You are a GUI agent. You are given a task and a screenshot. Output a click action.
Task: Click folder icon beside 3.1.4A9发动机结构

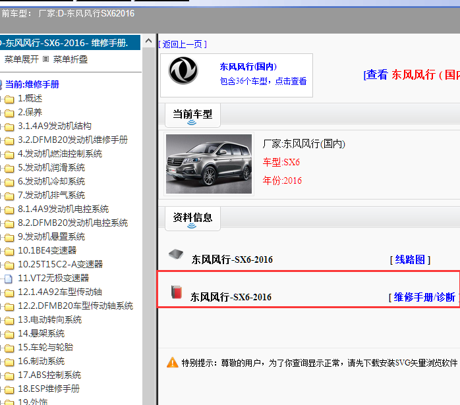9,127
